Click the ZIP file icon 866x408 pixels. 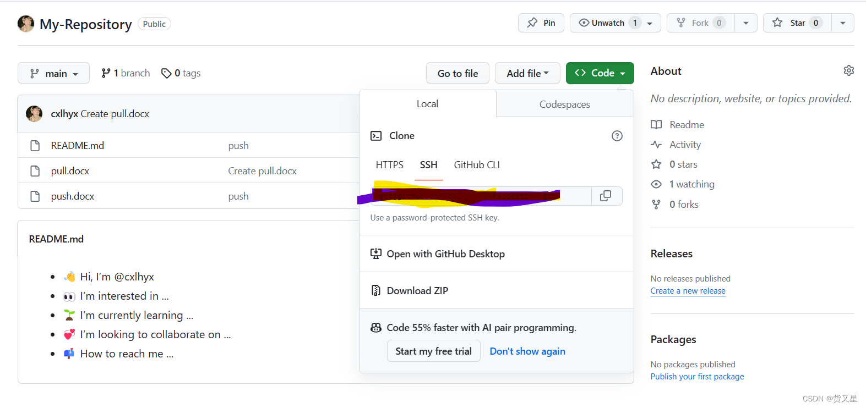tap(376, 291)
